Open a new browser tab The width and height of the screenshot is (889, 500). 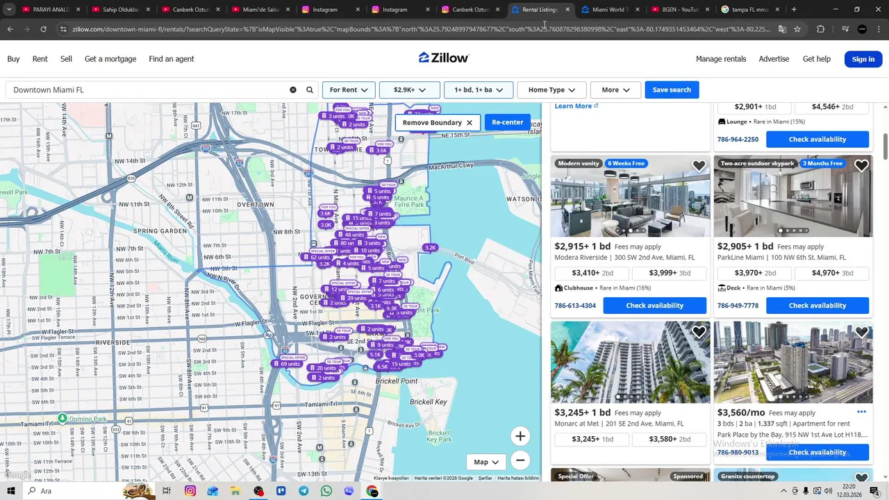(x=794, y=10)
